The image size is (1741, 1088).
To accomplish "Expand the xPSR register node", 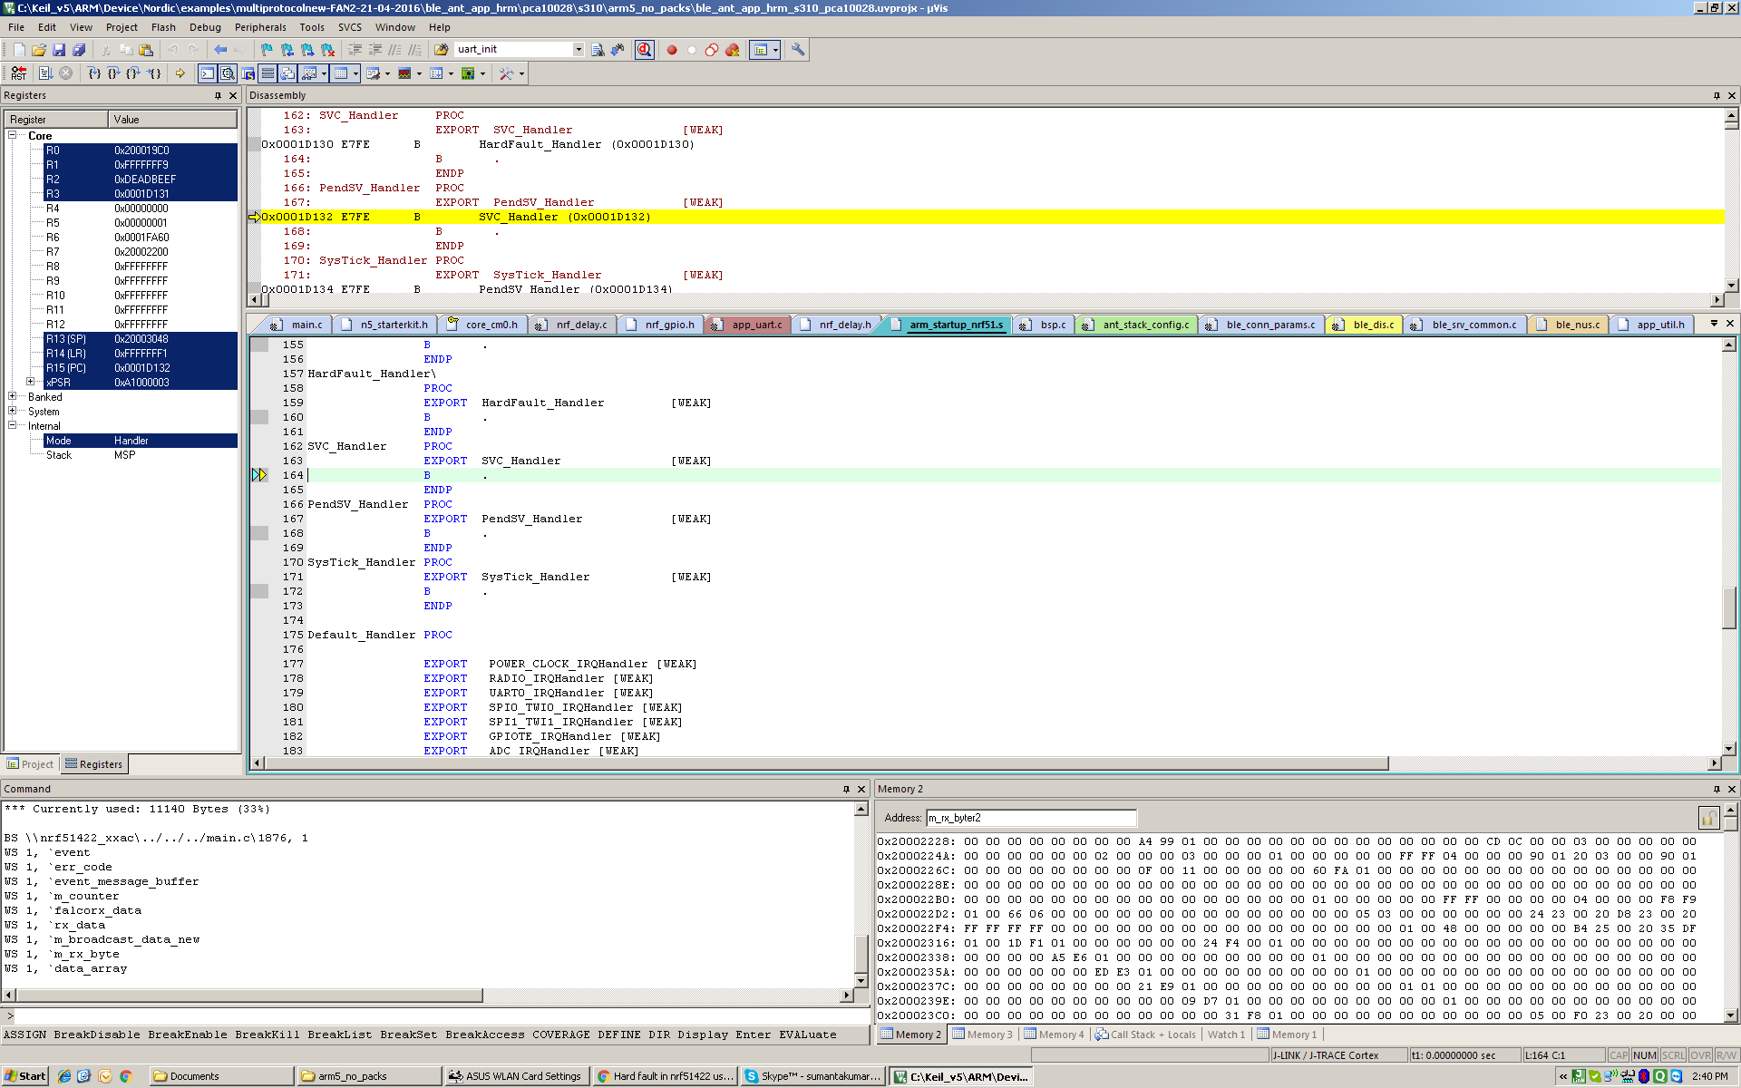I will (x=30, y=382).
